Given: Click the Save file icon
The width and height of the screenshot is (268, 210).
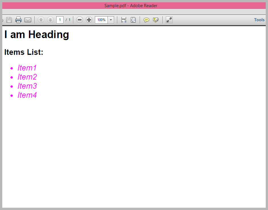Looking at the screenshot, I should (9, 20).
